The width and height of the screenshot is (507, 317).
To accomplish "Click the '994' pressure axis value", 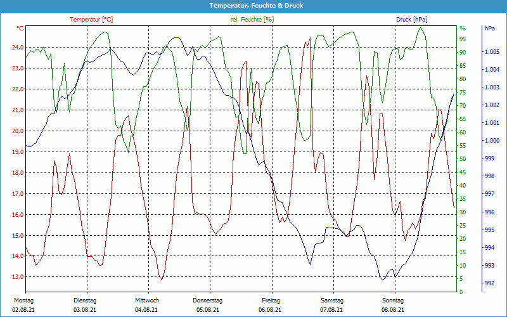I will 490,248.
